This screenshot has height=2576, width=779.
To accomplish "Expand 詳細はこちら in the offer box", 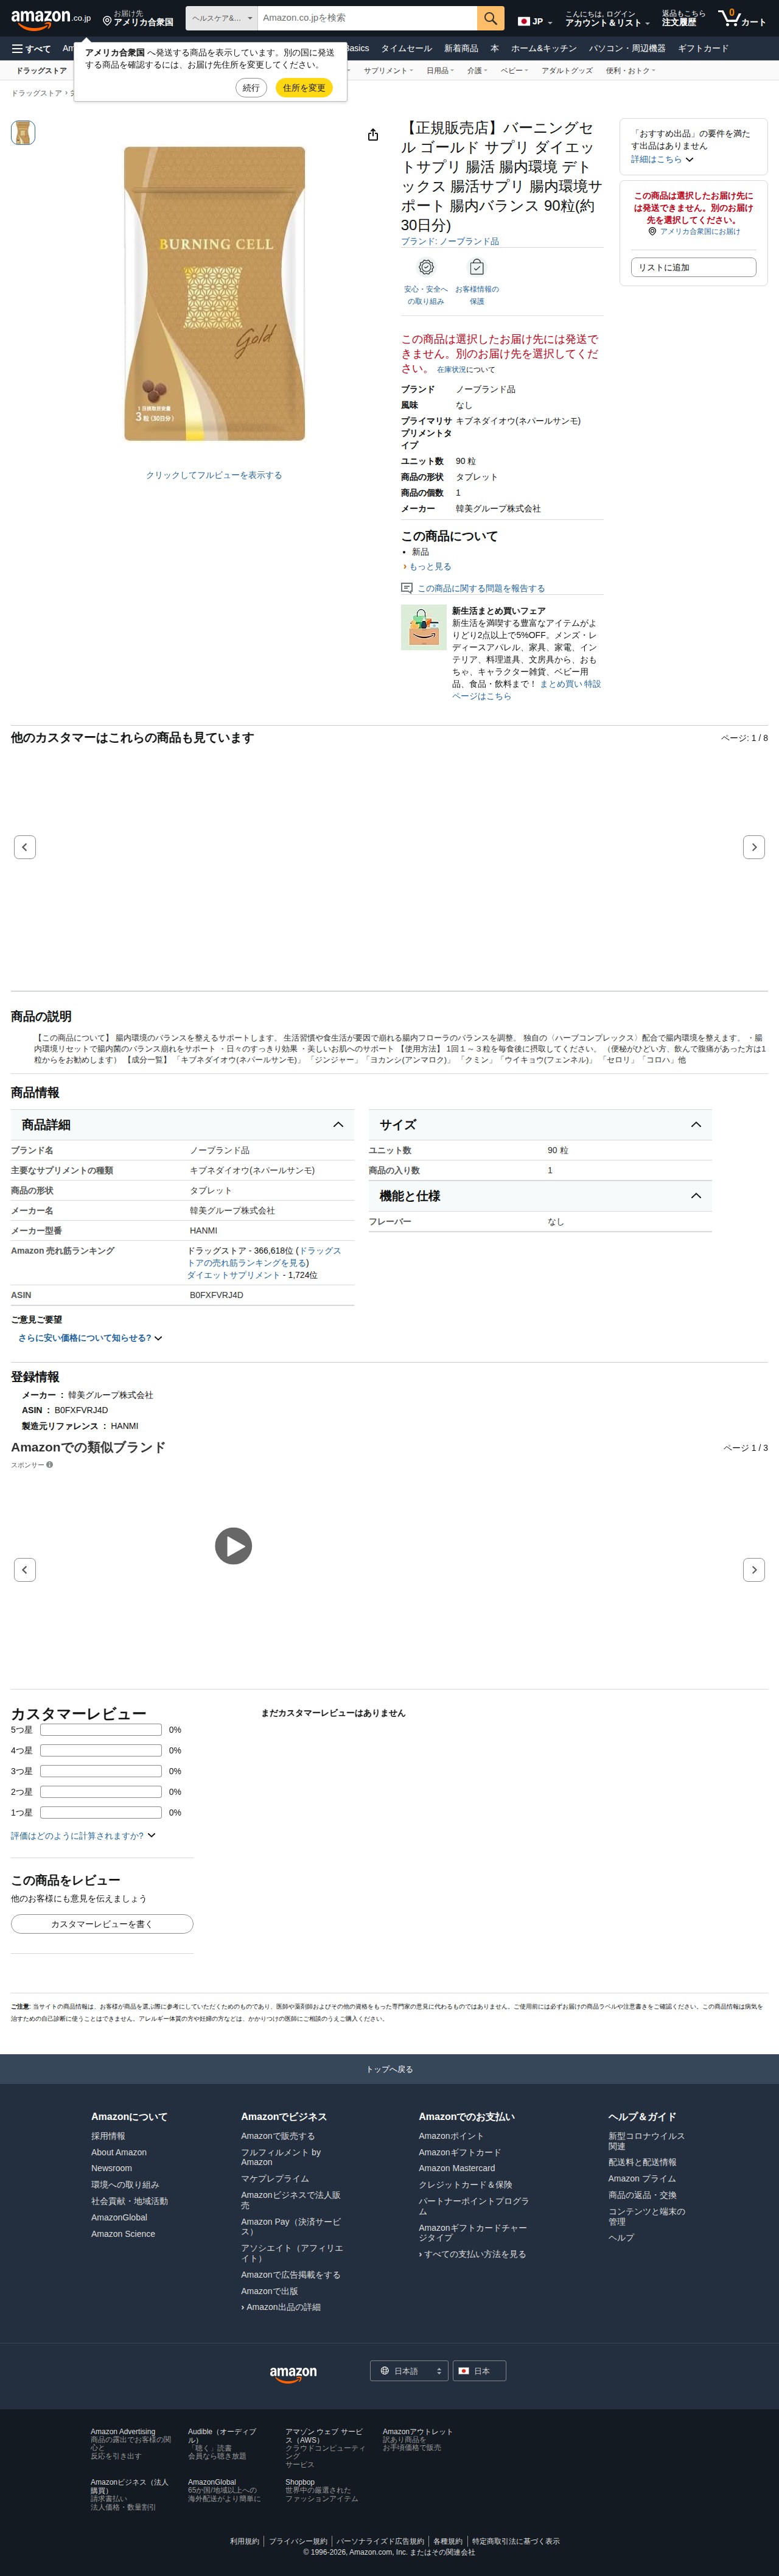I will coord(662,159).
